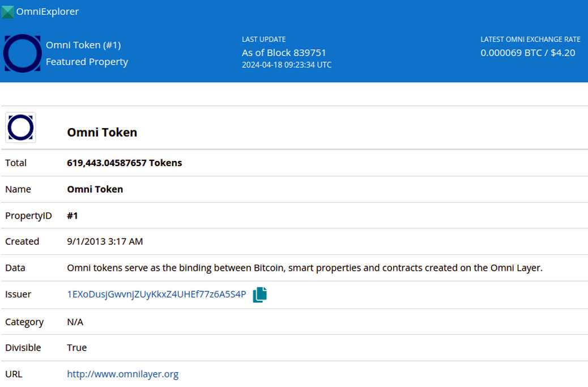Click the 'Data' row label
588x387 pixels.
pyautogui.click(x=15, y=268)
